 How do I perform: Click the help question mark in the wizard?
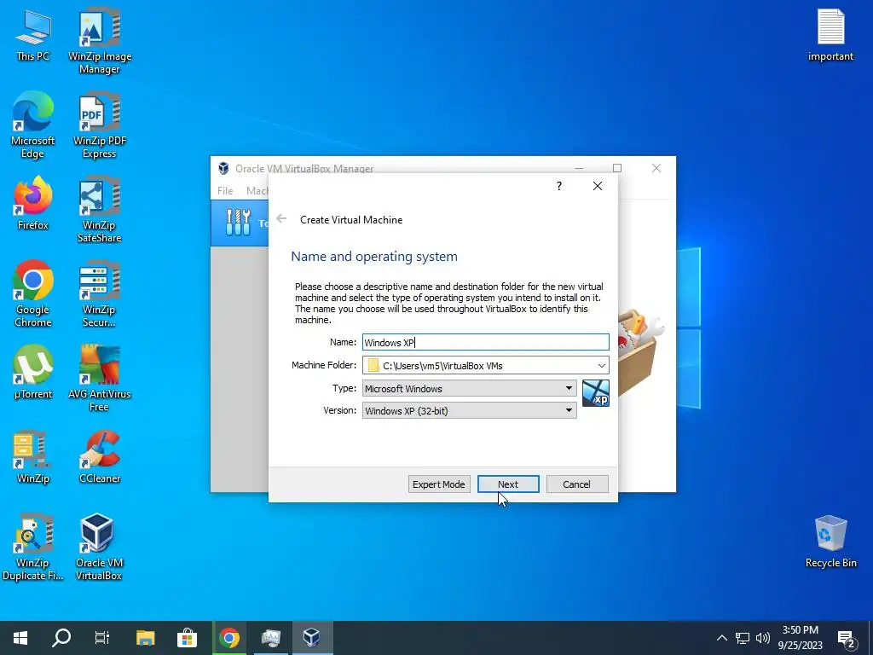[x=559, y=186]
